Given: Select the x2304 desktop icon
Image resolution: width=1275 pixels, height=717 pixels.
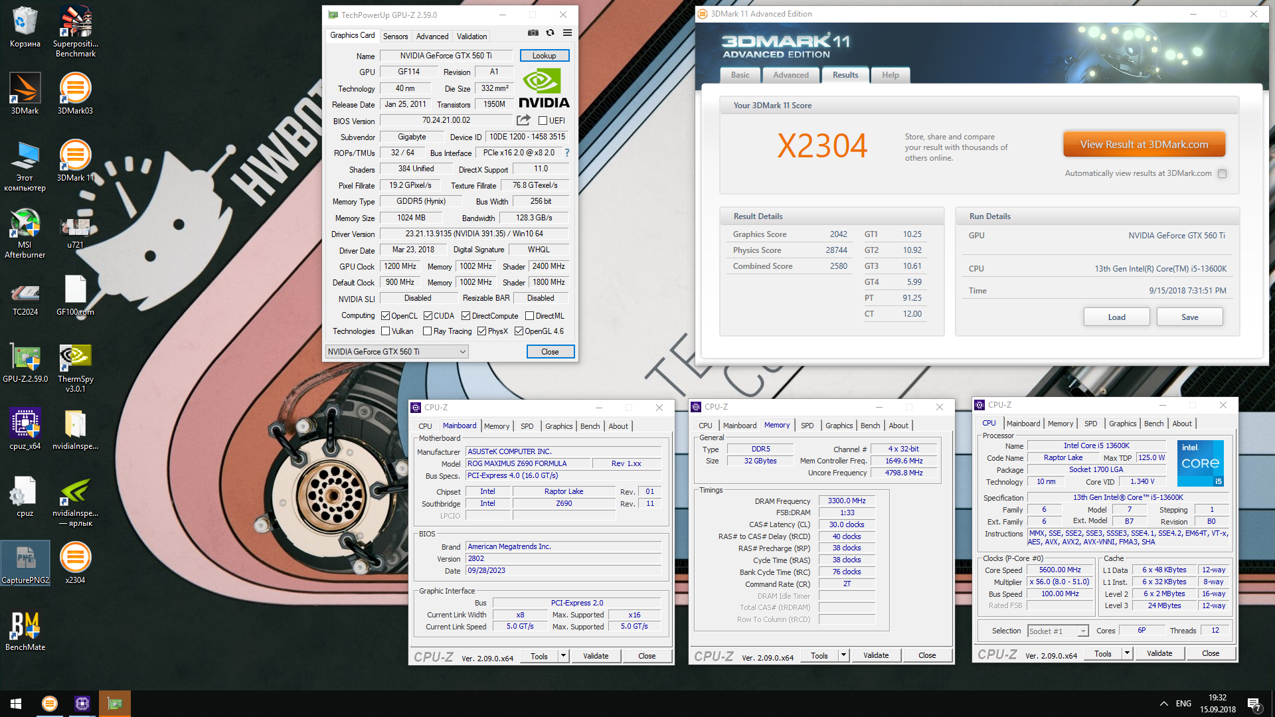Looking at the screenshot, I should pyautogui.click(x=75, y=564).
